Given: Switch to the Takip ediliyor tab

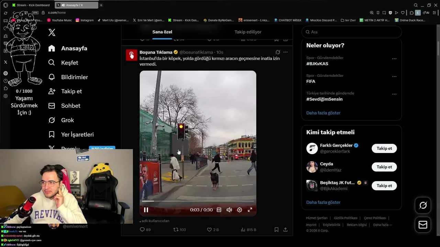Looking at the screenshot, I should pos(248,32).
